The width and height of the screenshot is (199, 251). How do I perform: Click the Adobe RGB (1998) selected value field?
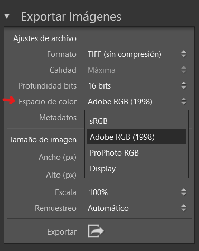[120, 102]
